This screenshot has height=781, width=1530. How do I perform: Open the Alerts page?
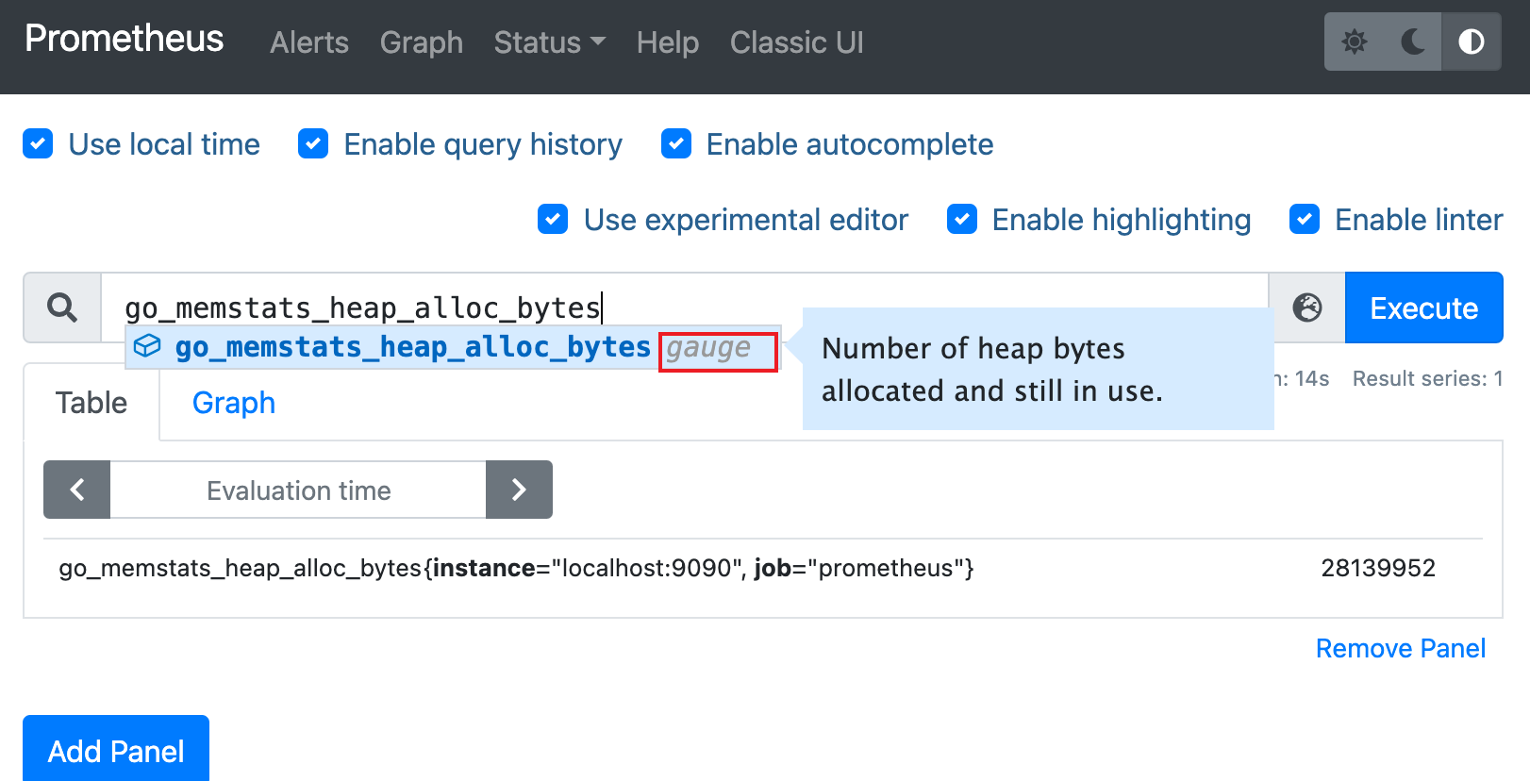(x=308, y=42)
